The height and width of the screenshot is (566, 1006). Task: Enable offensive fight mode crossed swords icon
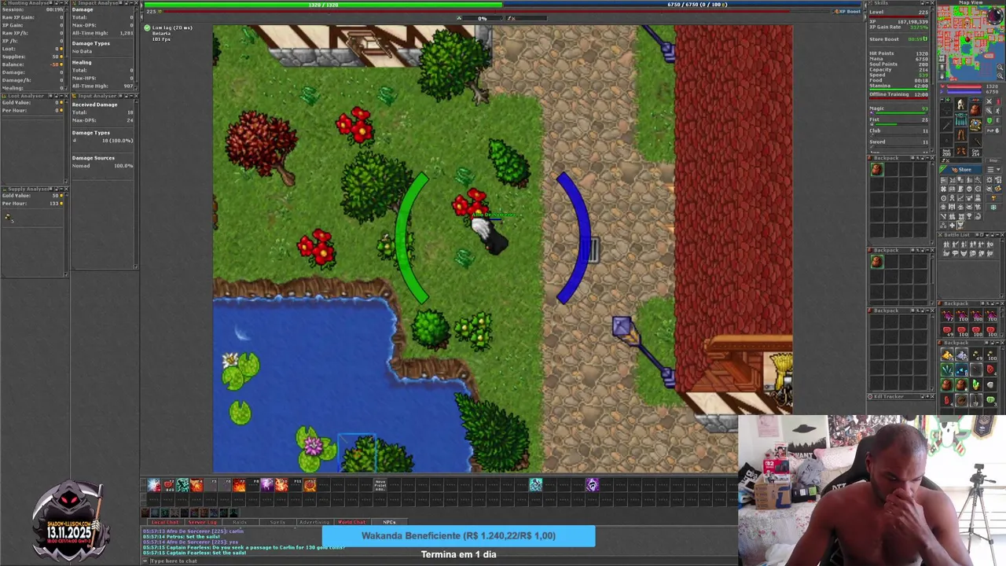989,101
